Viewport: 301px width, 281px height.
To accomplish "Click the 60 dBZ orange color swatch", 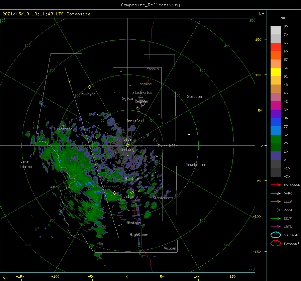I will [276, 55].
